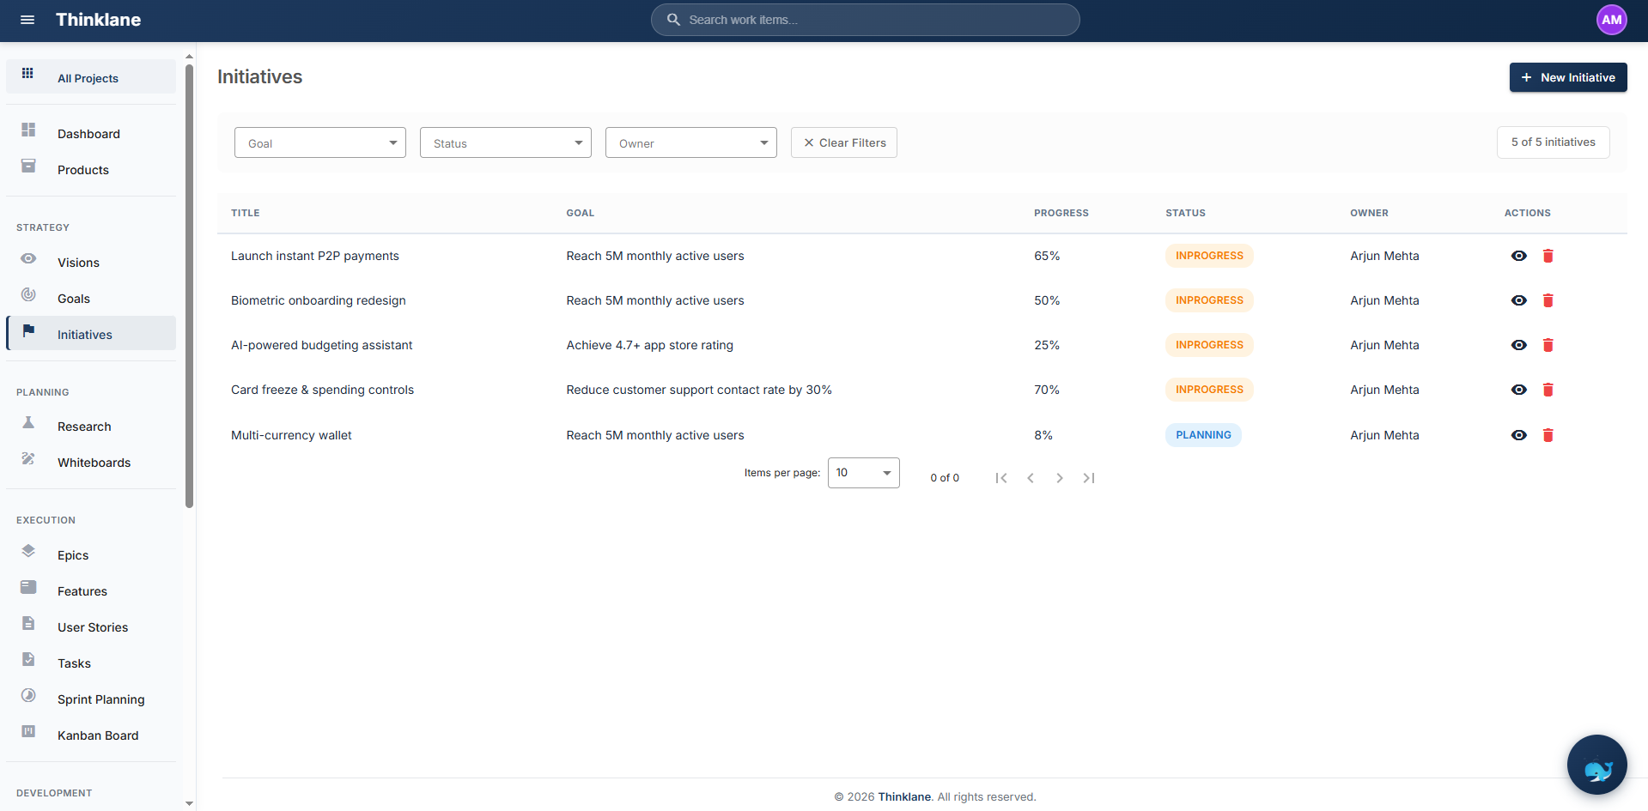Click the PLANNING status badge
Viewport: 1648px width, 811px height.
tap(1203, 435)
